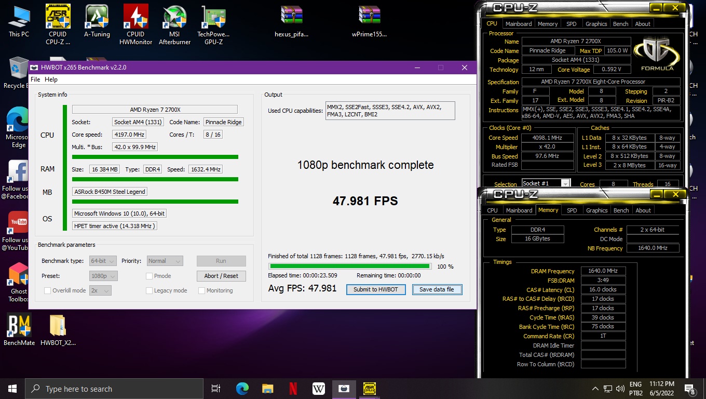Click the Core speed 4197.0 MHz field
706x399 pixels.
(x=129, y=135)
